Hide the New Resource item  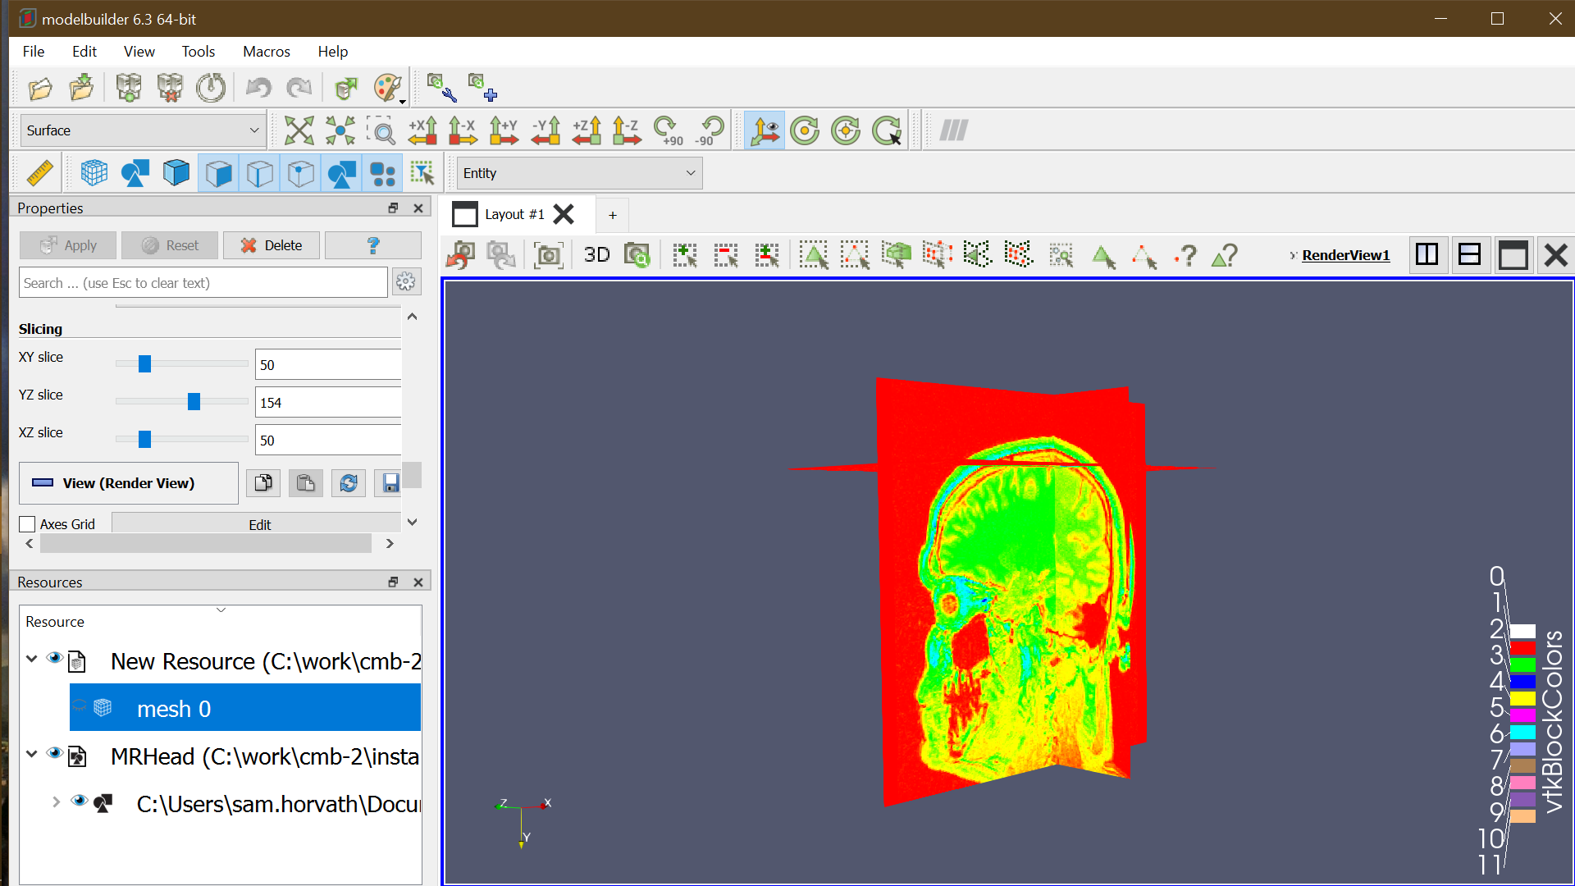point(56,658)
